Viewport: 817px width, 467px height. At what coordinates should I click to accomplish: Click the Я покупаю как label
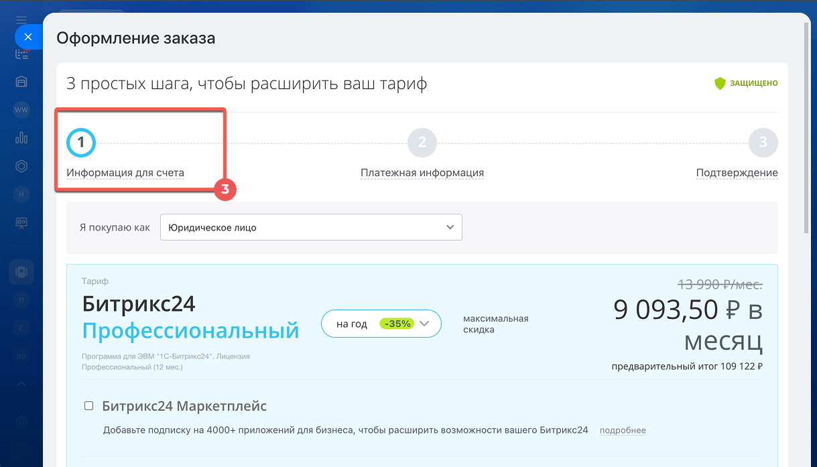pyautogui.click(x=115, y=227)
